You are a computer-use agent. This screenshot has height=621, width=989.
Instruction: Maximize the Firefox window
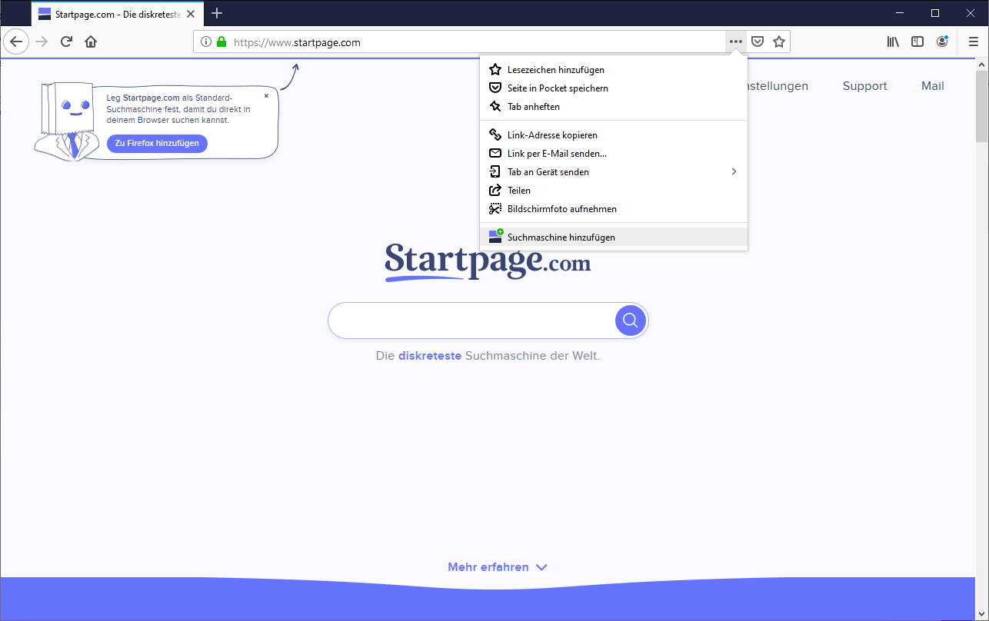point(935,13)
